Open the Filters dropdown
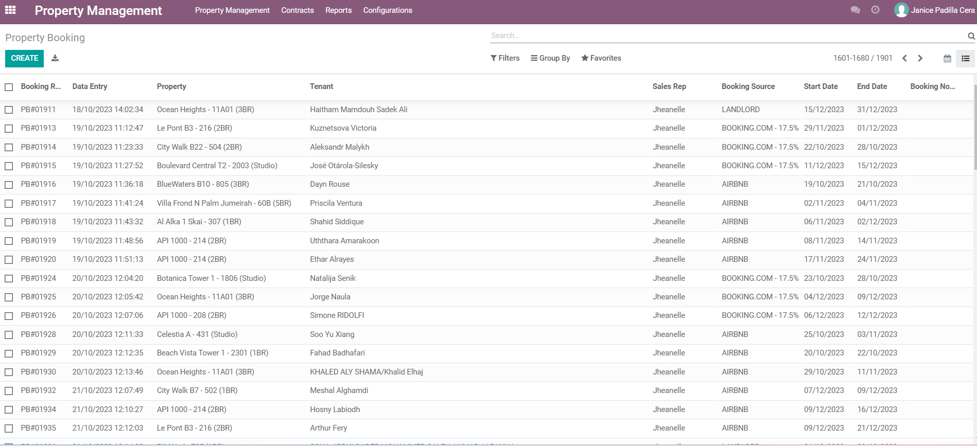Screen dimensions: 977x446 point(505,58)
